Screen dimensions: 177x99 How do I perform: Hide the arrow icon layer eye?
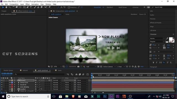(2, 82)
